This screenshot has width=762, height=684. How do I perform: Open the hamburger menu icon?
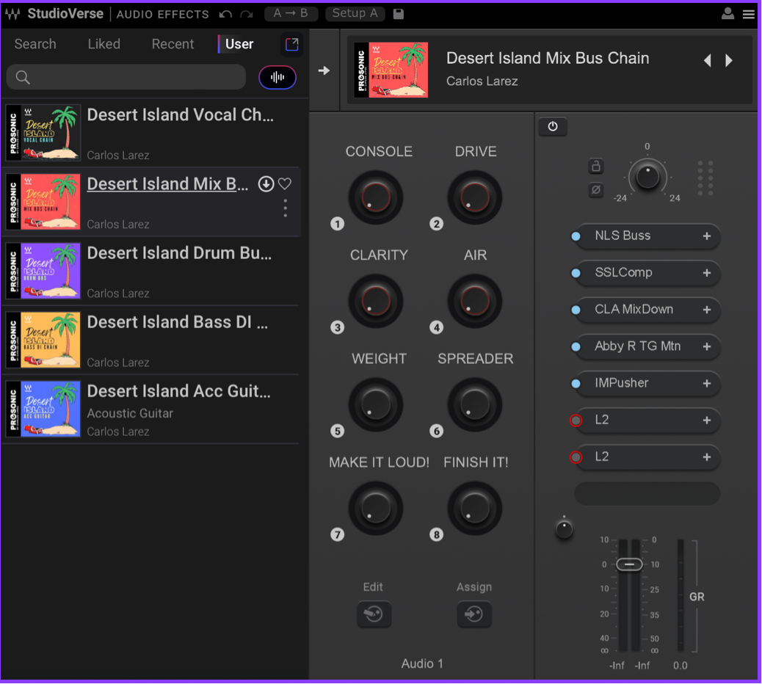coord(748,14)
